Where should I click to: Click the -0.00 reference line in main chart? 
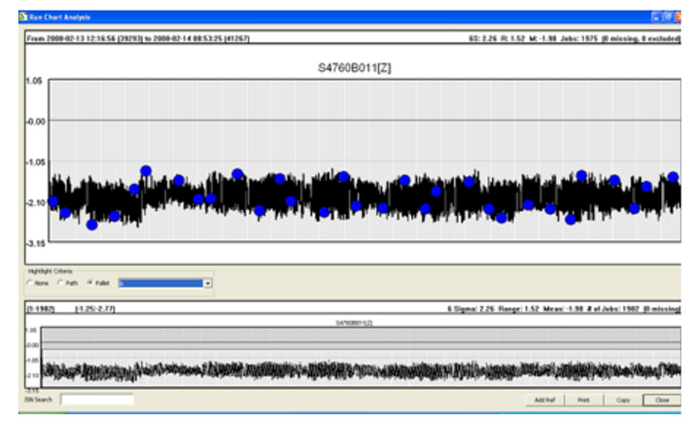pyautogui.click(x=358, y=121)
